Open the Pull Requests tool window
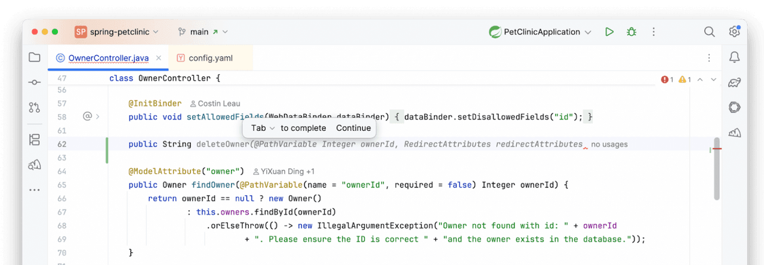 tap(34, 107)
